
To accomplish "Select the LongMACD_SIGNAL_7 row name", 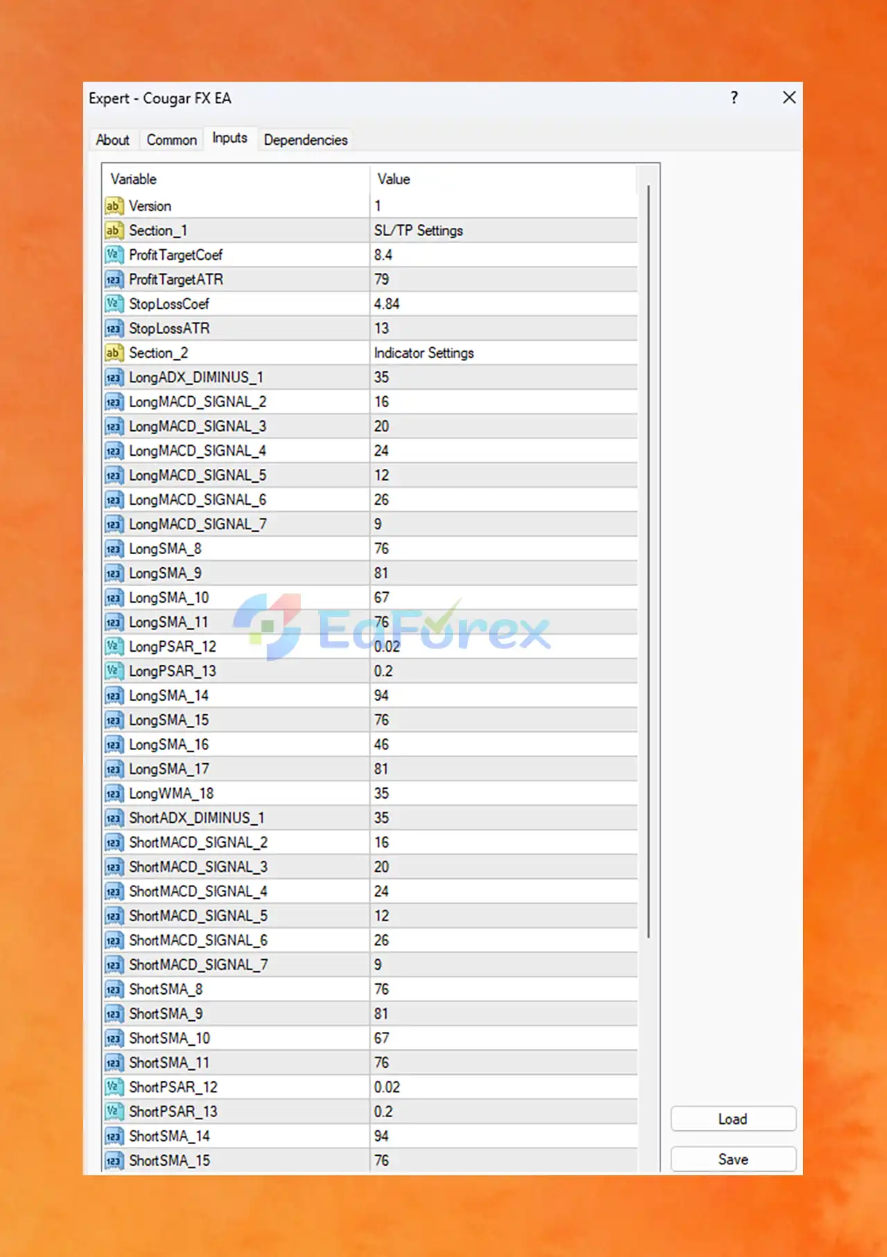I will pyautogui.click(x=197, y=524).
